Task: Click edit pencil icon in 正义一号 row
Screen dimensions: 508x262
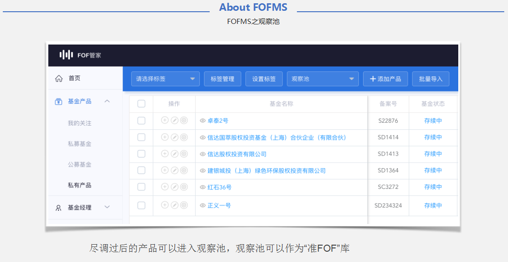Action: tap(174, 205)
